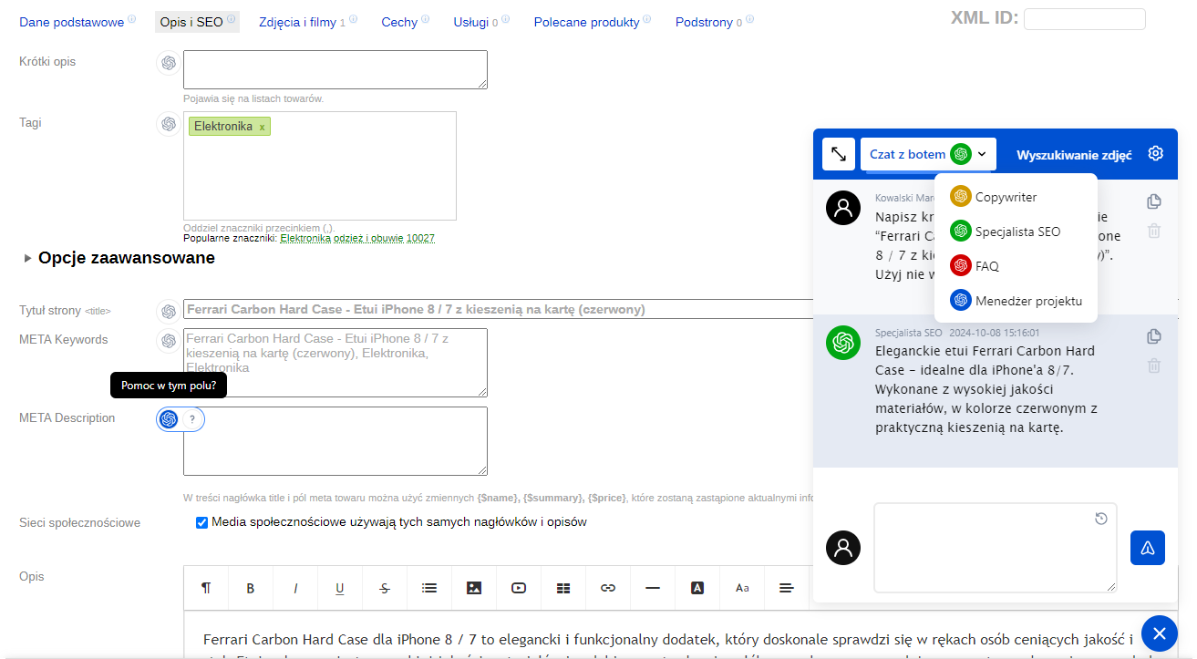
Task: Open the Cechy tab
Action: 399,22
